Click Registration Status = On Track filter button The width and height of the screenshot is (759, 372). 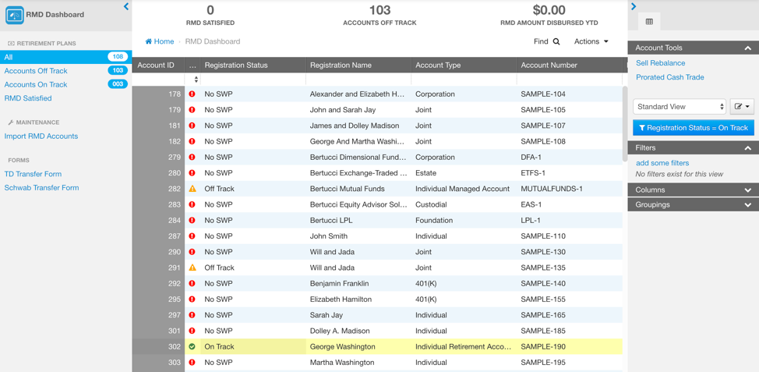pyautogui.click(x=694, y=128)
